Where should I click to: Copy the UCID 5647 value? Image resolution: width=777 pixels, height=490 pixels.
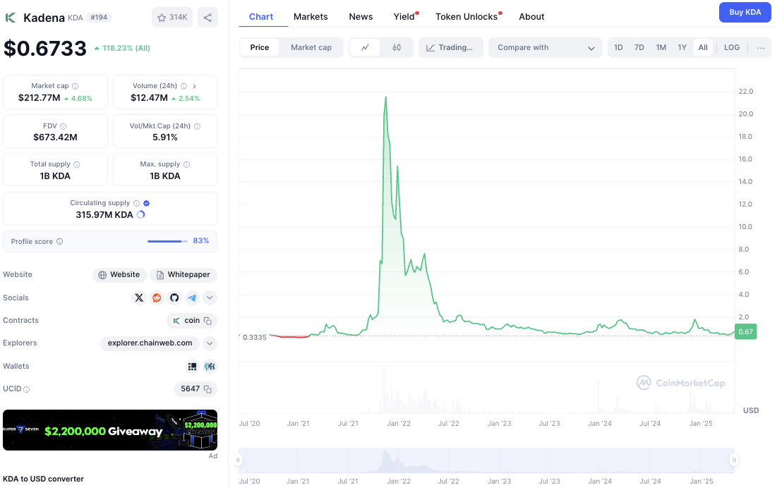tap(208, 389)
